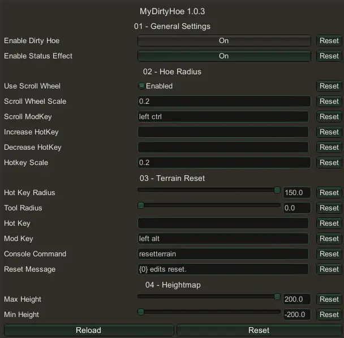
Task: Click the Reload button at the bottom
Action: [89, 330]
